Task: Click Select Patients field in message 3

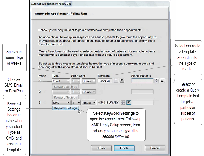Action: tap(142, 103)
